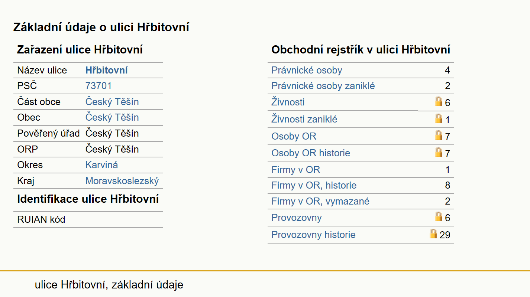Open the Osoby OR historie link

pyautogui.click(x=311, y=153)
